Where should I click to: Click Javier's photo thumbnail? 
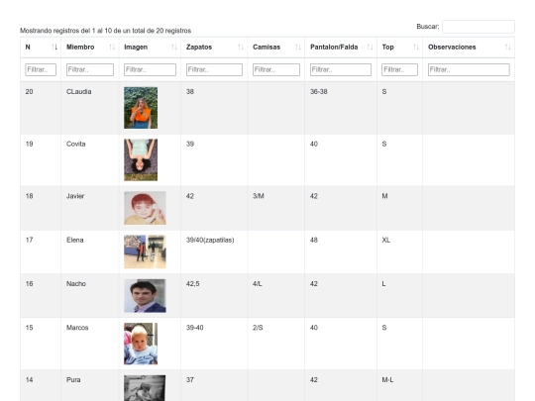click(145, 208)
